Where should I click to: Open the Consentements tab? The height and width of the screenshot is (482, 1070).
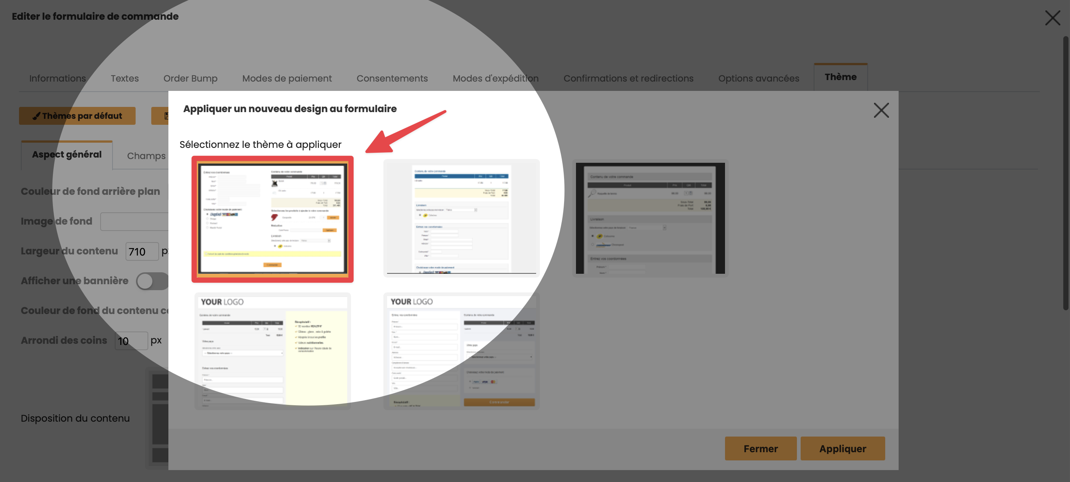(392, 78)
